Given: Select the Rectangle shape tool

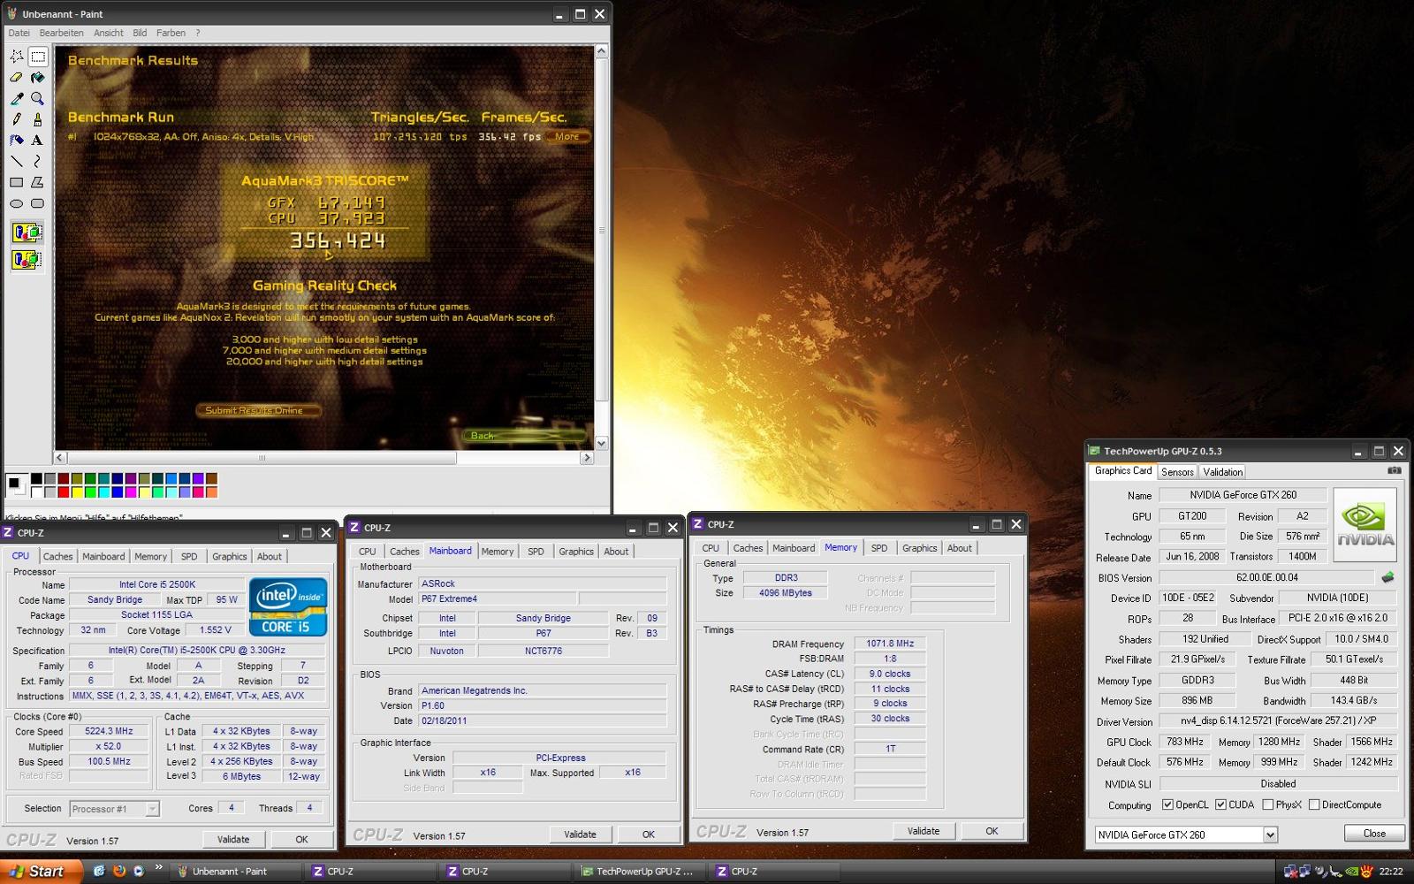Looking at the screenshot, I should pos(17,182).
